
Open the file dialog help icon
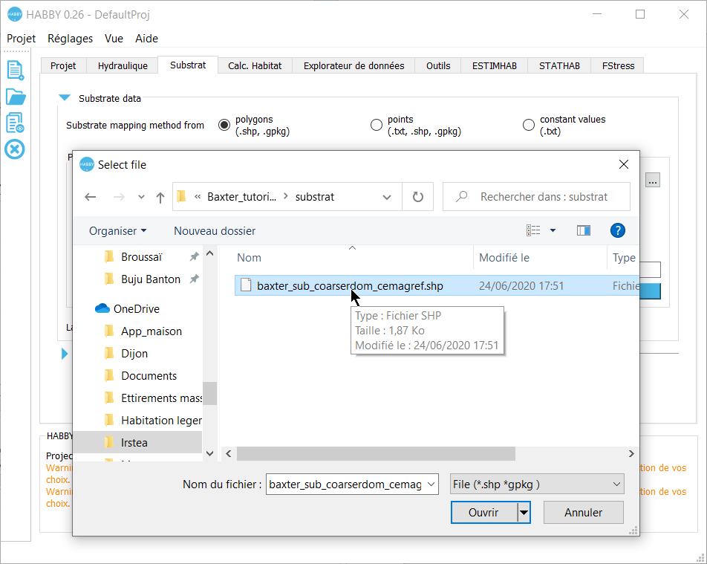(617, 231)
